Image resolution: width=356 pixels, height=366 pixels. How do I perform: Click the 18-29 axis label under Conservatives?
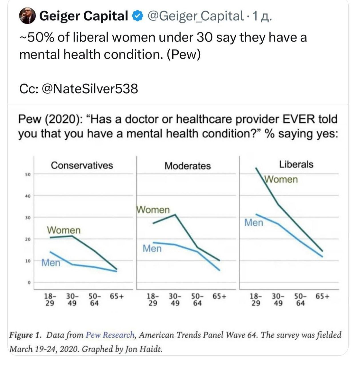pyautogui.click(x=50, y=300)
